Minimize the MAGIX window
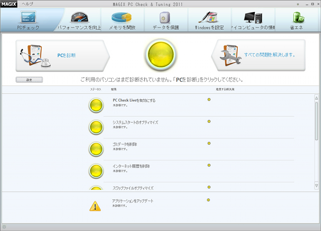The width and height of the screenshot is (321, 231). [307, 5]
